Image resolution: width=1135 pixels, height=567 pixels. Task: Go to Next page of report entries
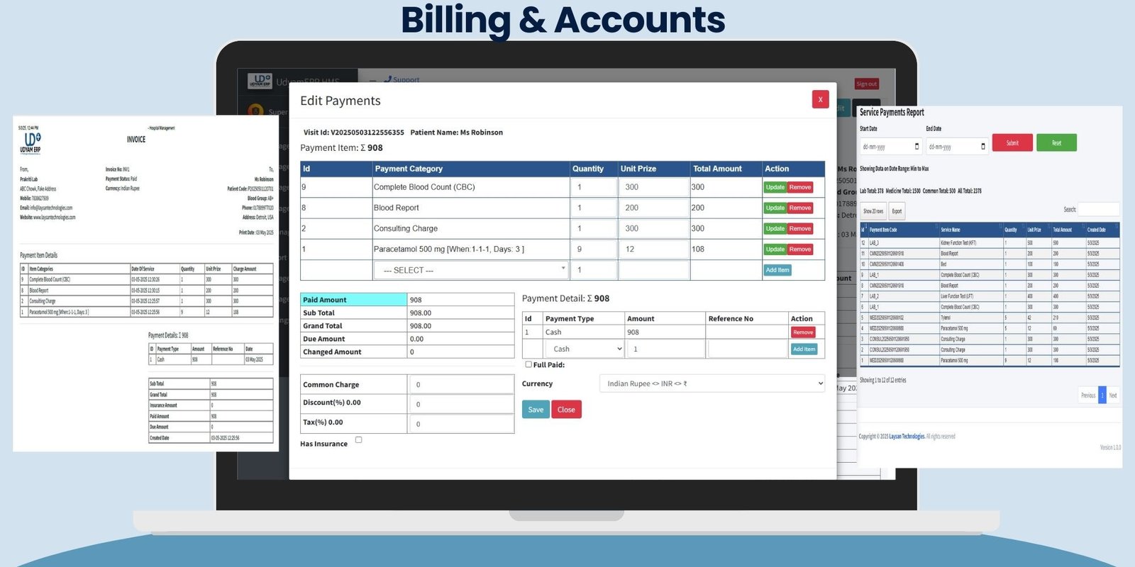tap(1112, 395)
